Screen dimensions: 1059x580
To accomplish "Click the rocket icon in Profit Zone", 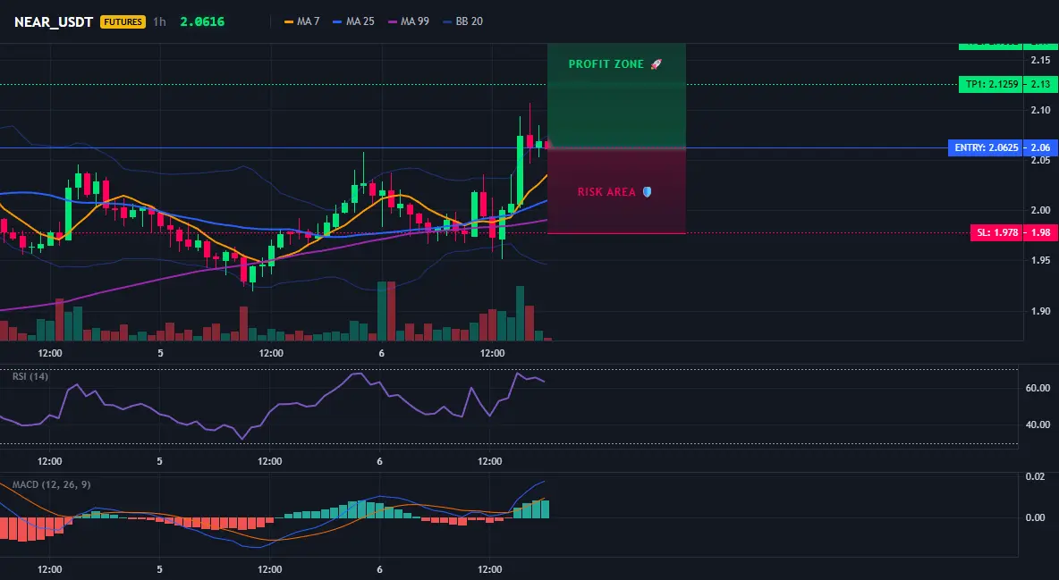I will coord(656,64).
